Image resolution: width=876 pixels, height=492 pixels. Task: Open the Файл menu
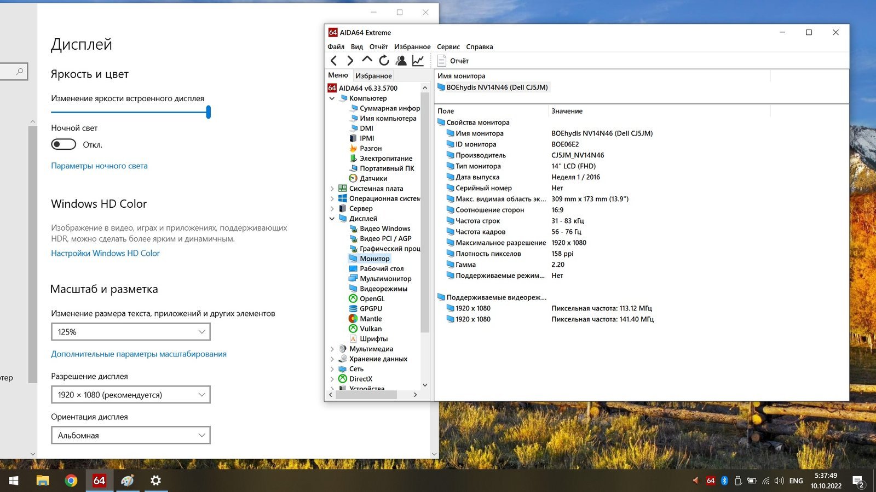(x=336, y=46)
